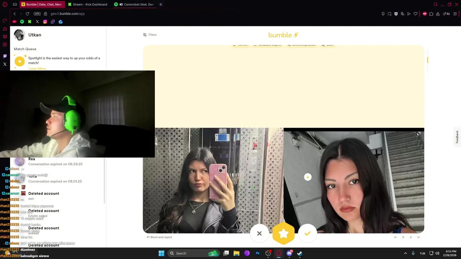Open Steam from the taskbar
The image size is (461, 259).
tap(300, 253)
